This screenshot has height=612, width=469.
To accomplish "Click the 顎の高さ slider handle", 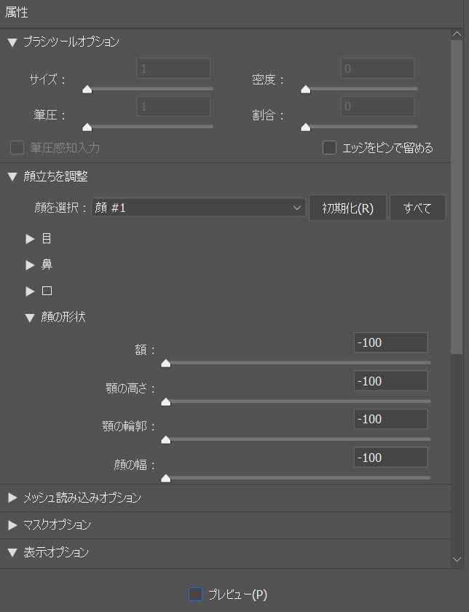I will point(165,401).
